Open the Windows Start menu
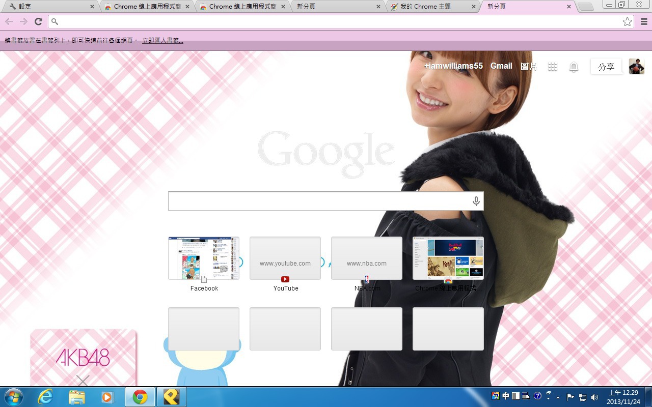Viewport: 652px width, 407px height. (x=13, y=397)
